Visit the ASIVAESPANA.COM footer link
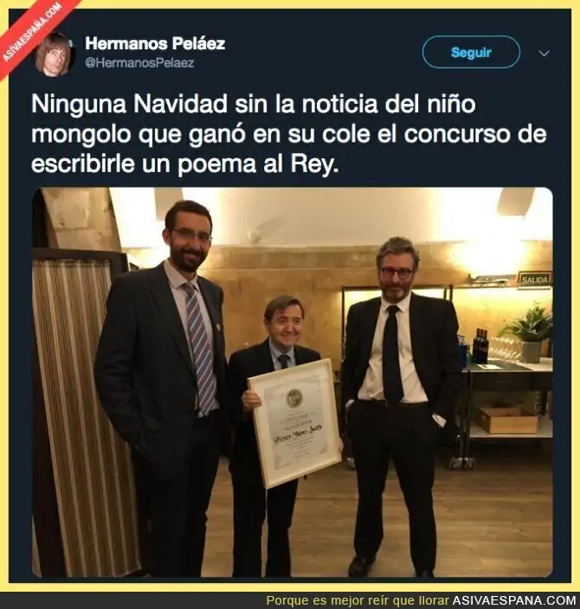Screen dimensions: 580x609 point(514,600)
